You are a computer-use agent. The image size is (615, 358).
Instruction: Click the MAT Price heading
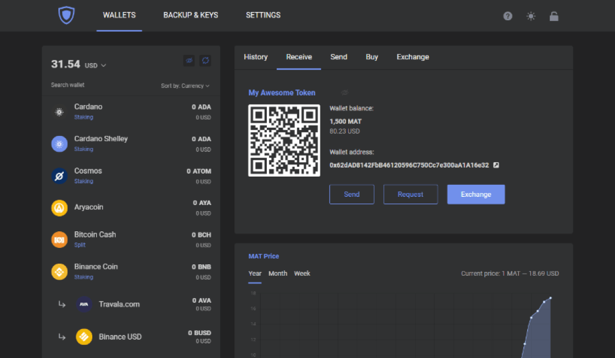tap(264, 256)
